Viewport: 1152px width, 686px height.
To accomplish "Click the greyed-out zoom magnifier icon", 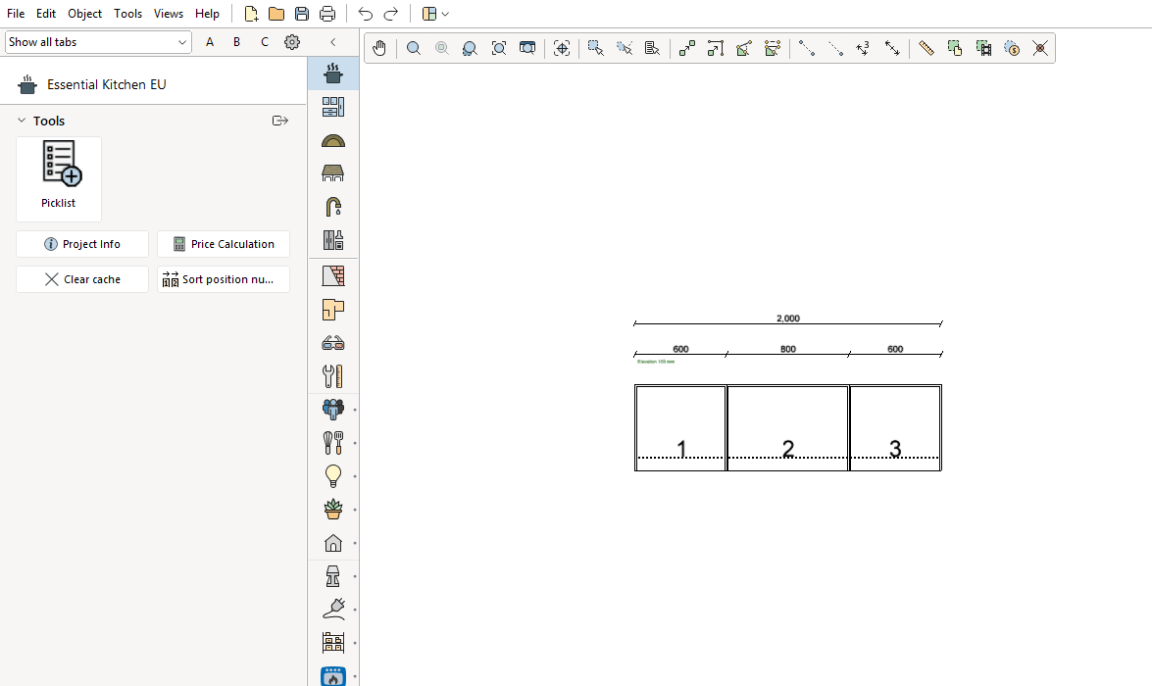I will tap(441, 48).
